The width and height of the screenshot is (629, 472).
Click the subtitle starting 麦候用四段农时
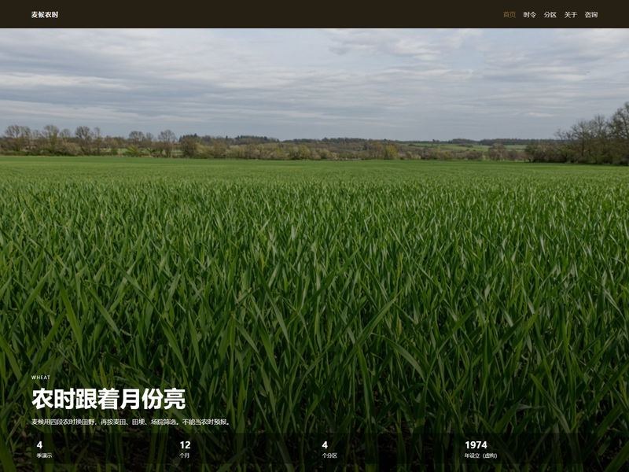click(131, 422)
